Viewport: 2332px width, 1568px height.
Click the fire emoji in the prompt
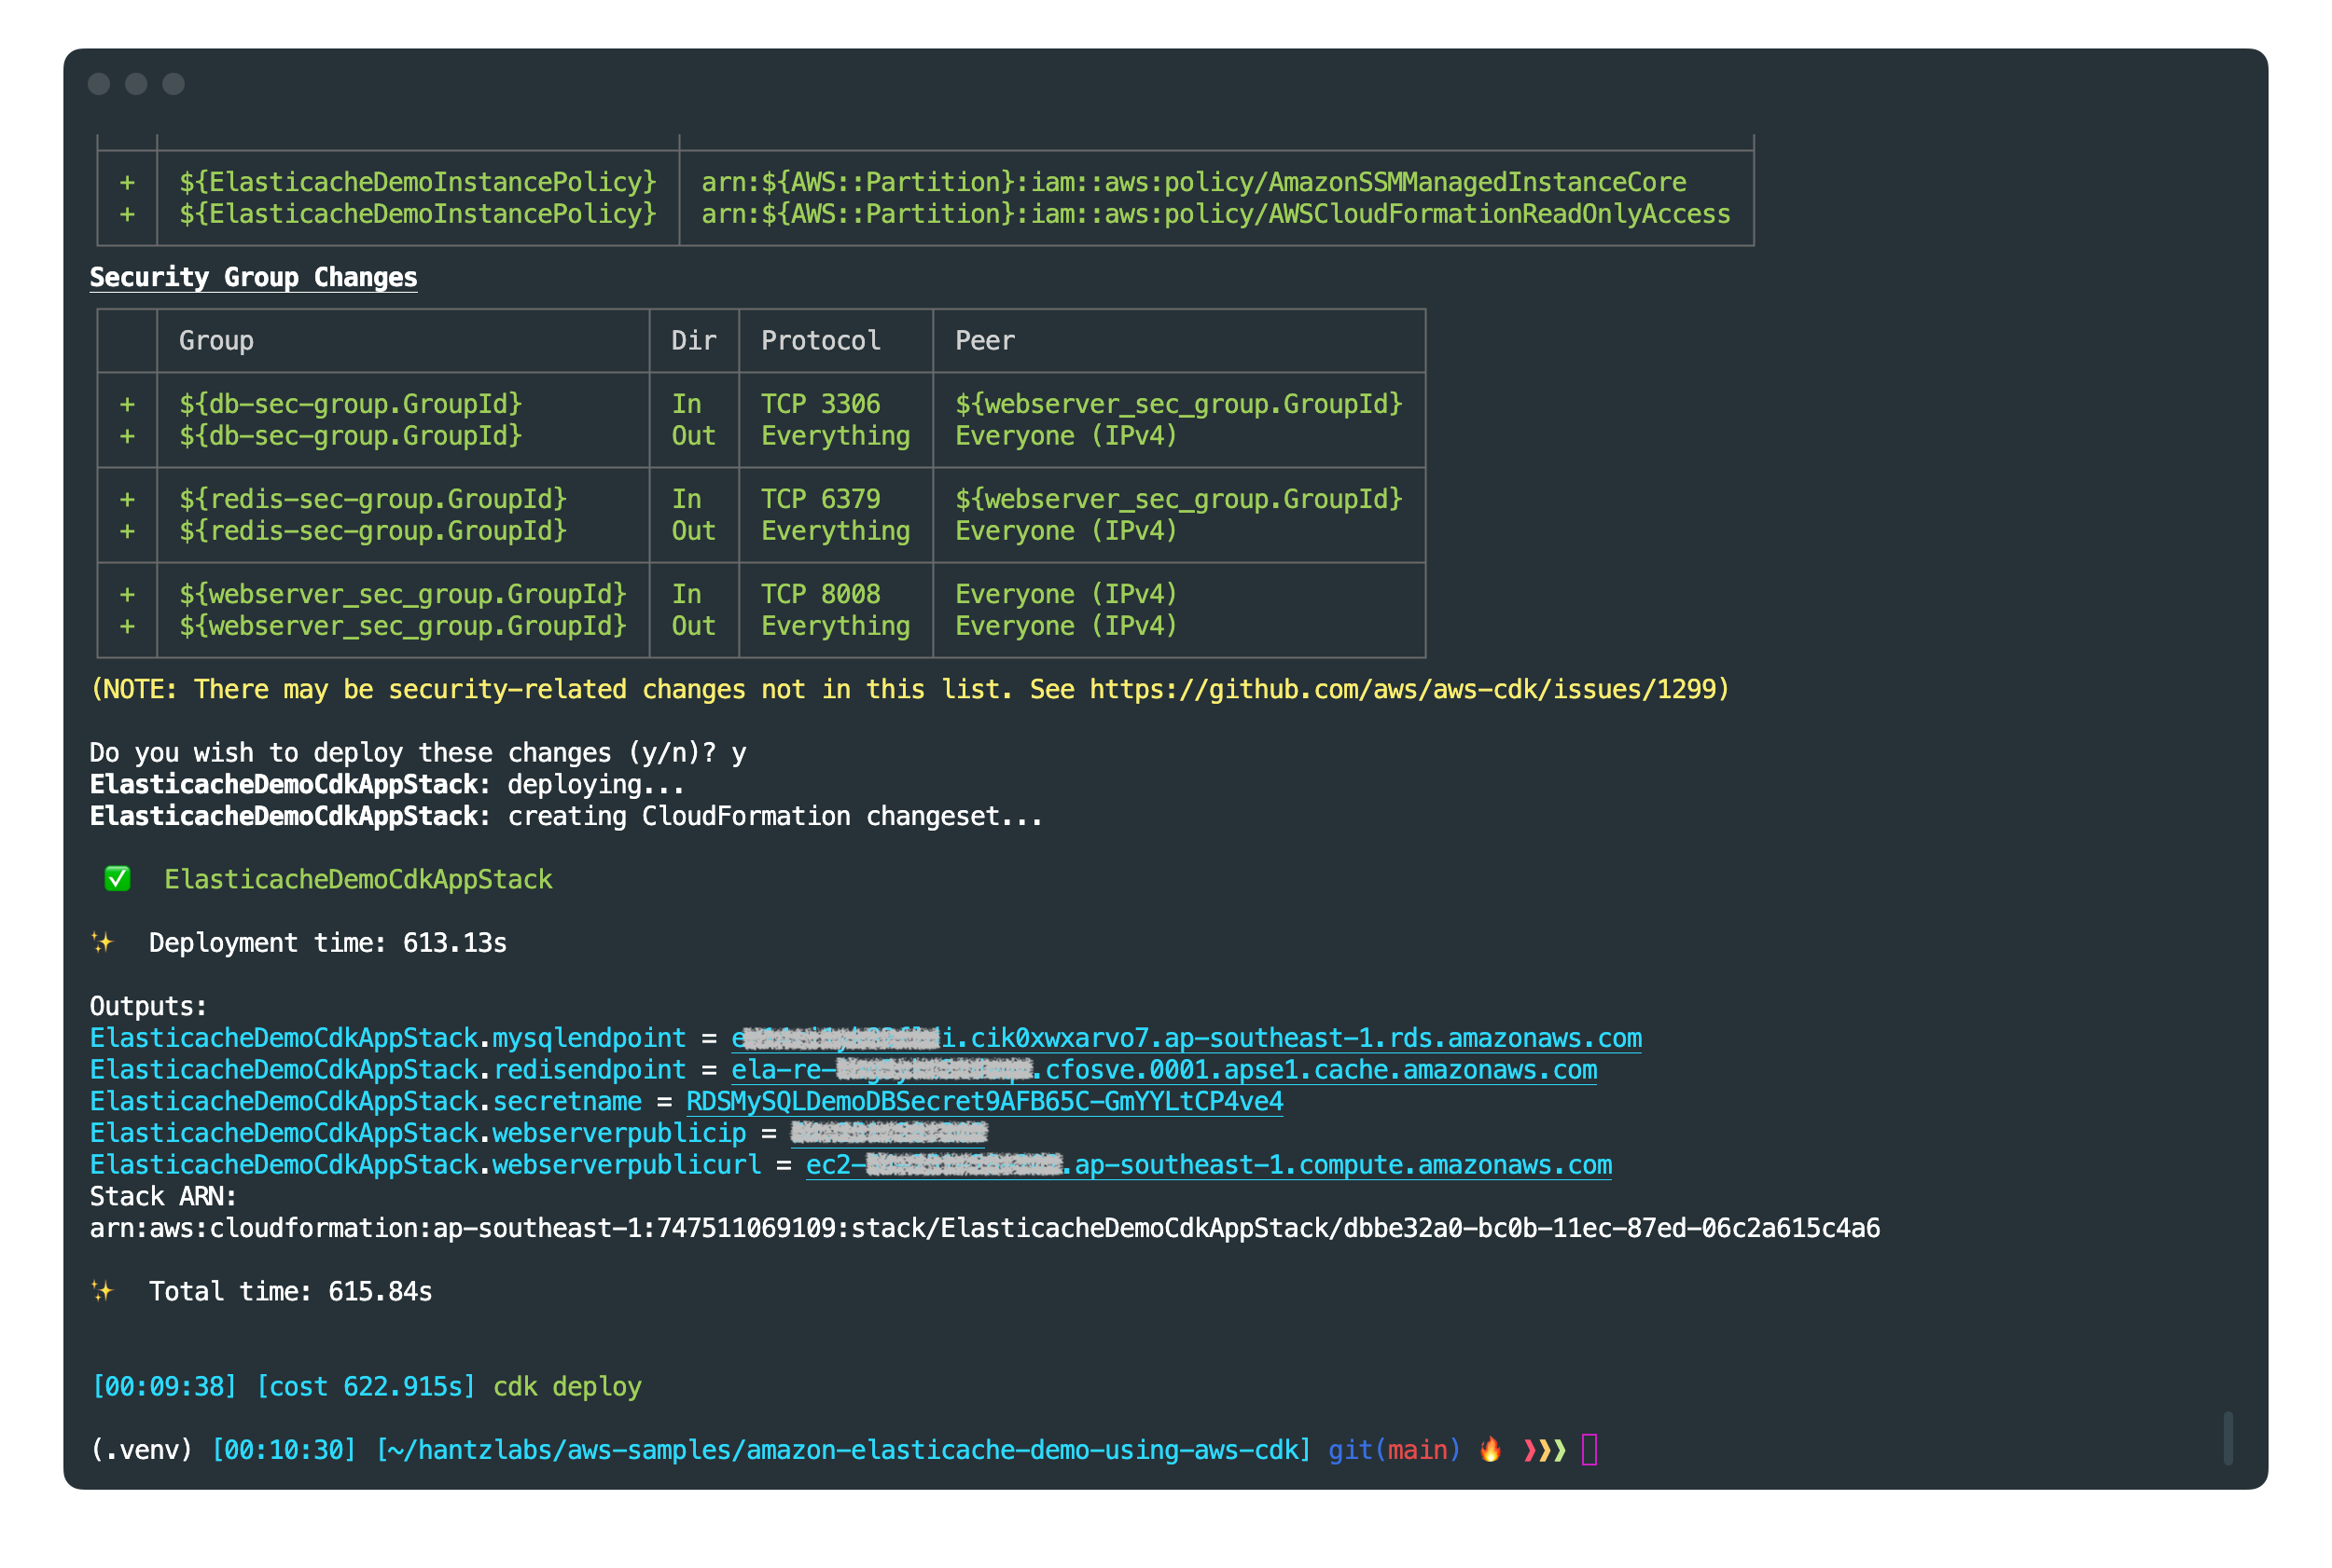coord(1490,1449)
